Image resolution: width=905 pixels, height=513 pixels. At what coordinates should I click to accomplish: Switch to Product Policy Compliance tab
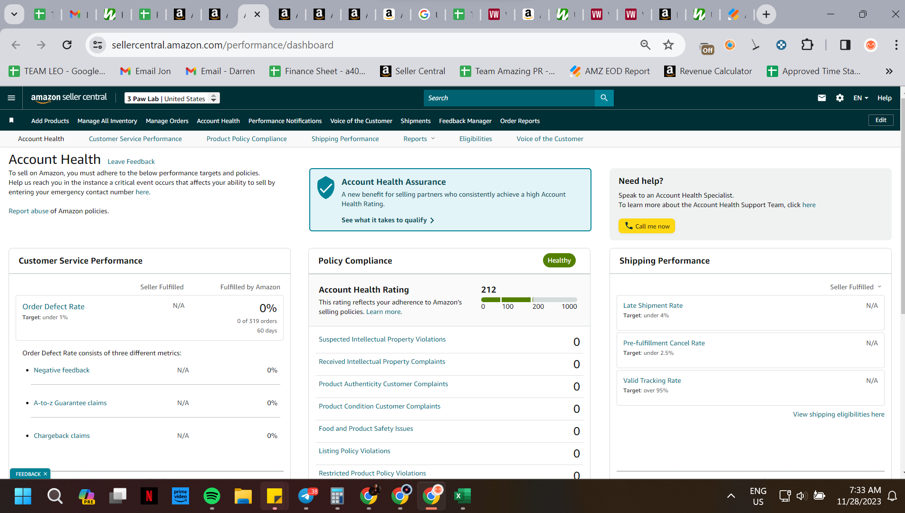pyautogui.click(x=247, y=139)
